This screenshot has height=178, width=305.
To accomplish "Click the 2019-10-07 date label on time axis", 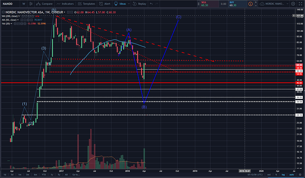I will coord(245,171).
